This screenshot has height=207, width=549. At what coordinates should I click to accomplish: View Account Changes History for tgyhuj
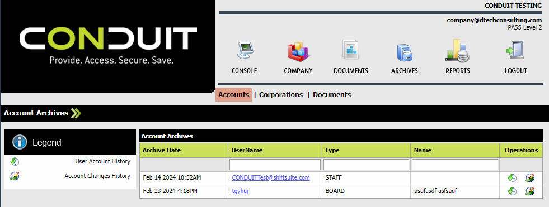point(530,191)
